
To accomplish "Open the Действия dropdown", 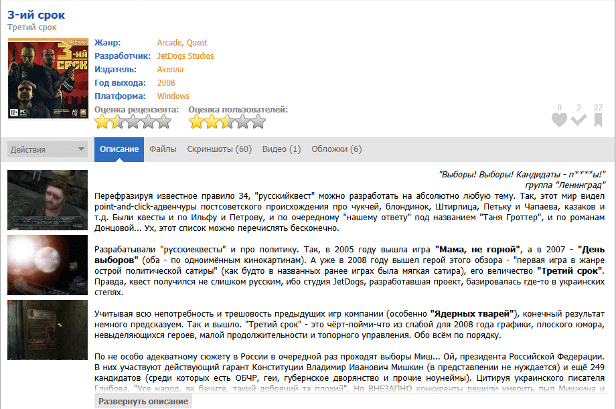I will coord(47,149).
